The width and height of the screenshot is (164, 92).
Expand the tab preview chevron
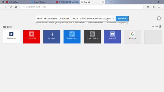tap(111, 2)
